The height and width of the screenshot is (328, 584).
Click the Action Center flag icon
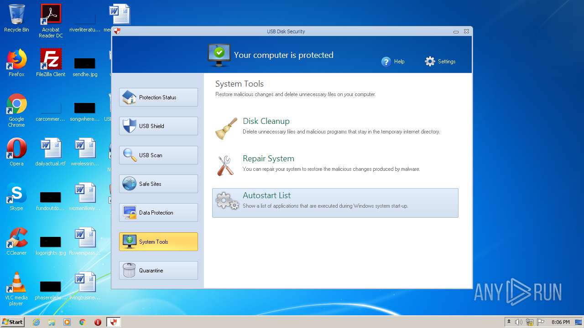click(541, 322)
